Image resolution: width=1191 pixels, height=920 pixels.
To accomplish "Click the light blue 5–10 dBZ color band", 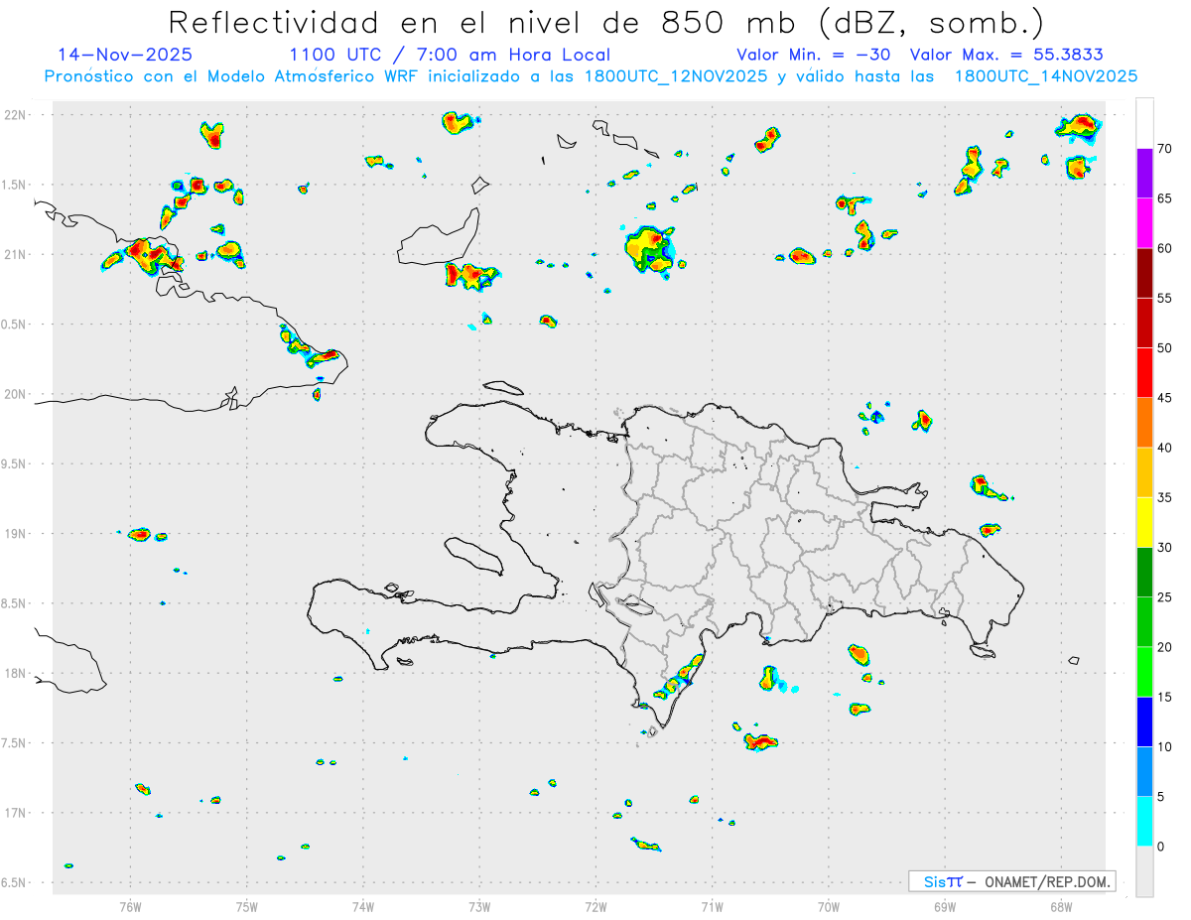I will pyautogui.click(x=1144, y=771).
